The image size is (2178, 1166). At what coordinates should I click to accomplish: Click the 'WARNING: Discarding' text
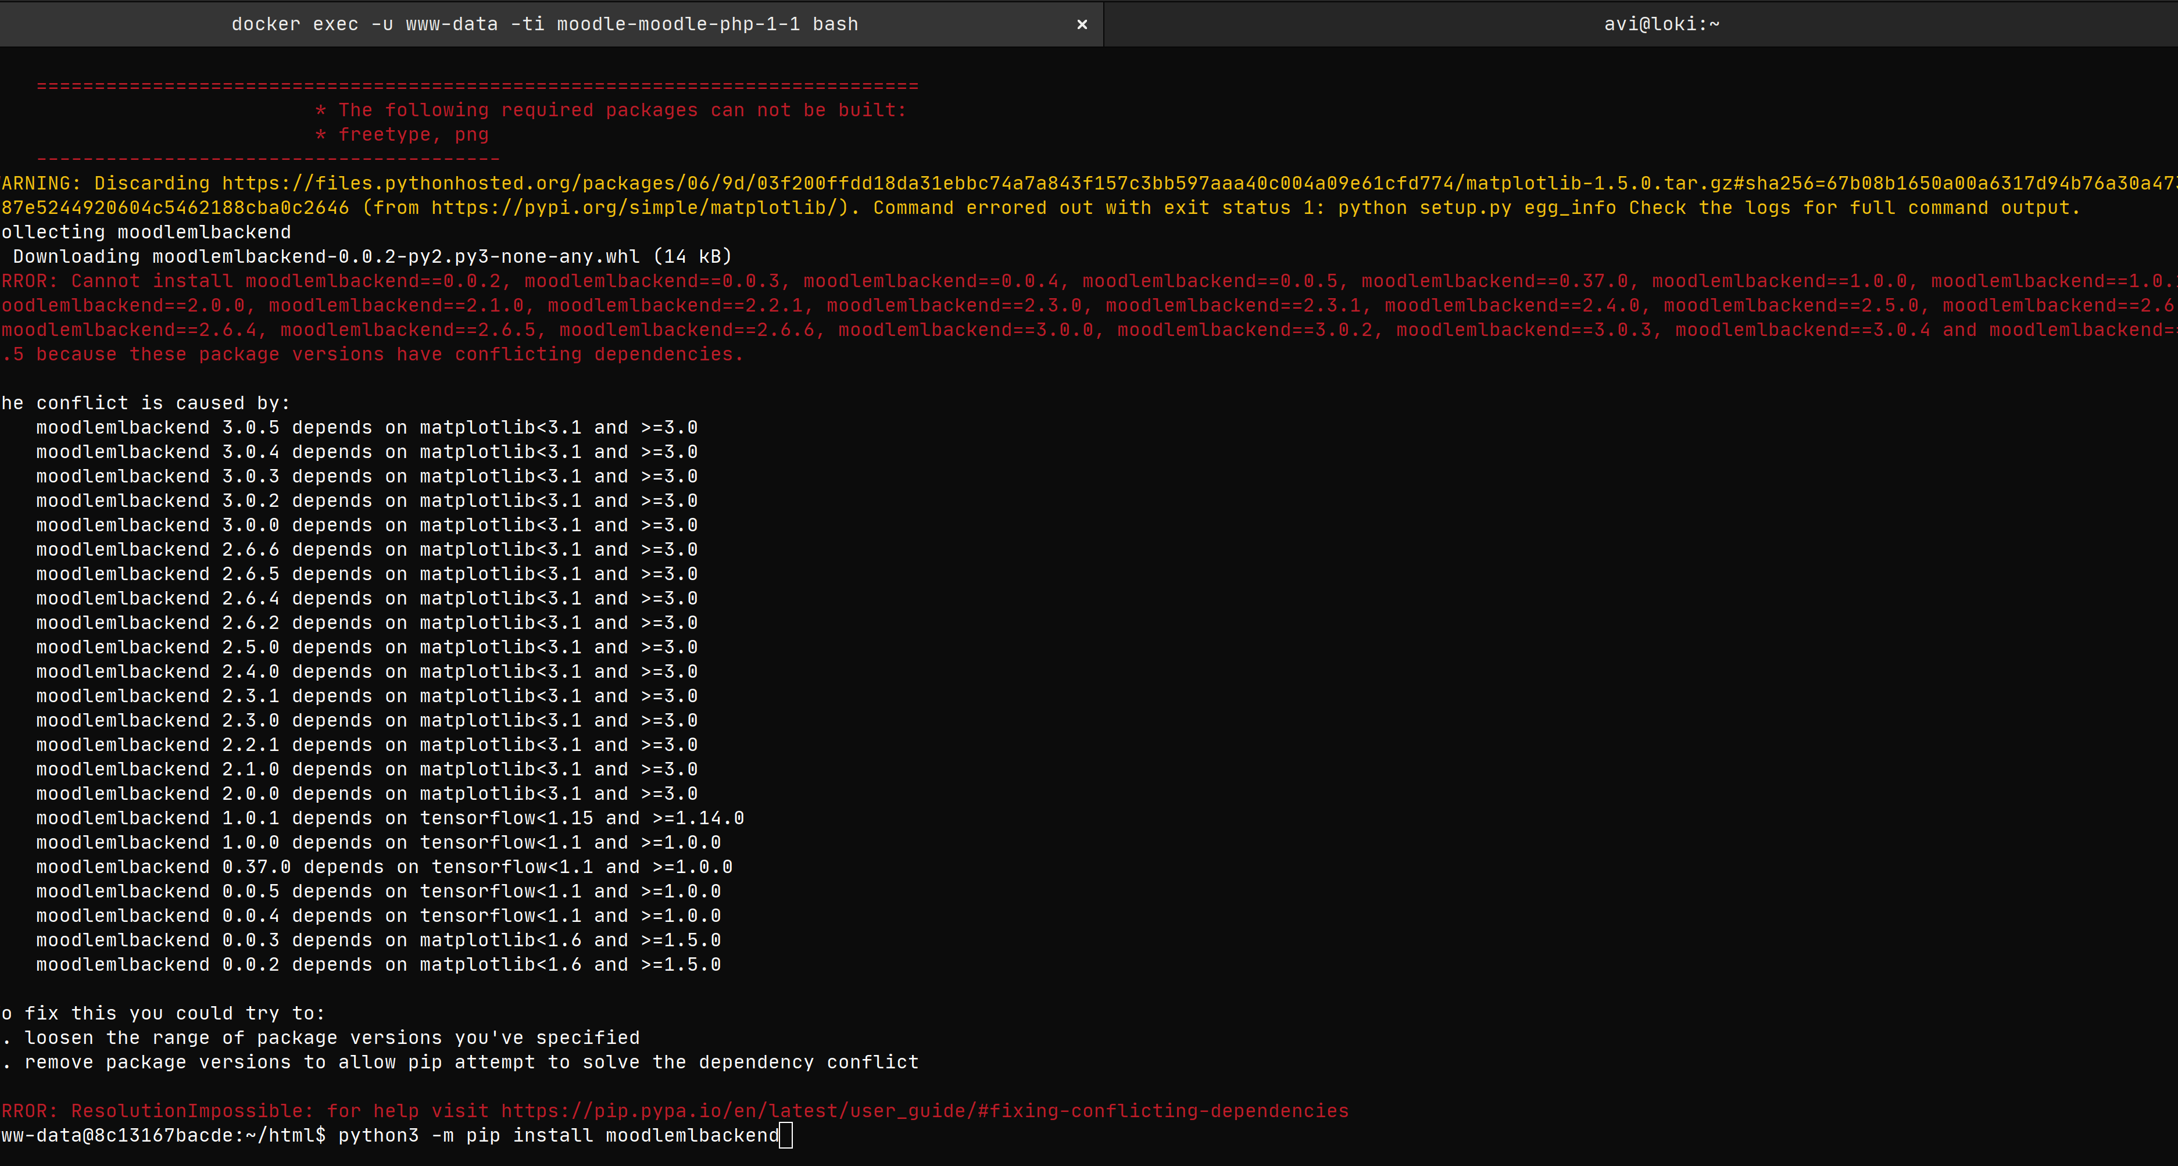105,184
